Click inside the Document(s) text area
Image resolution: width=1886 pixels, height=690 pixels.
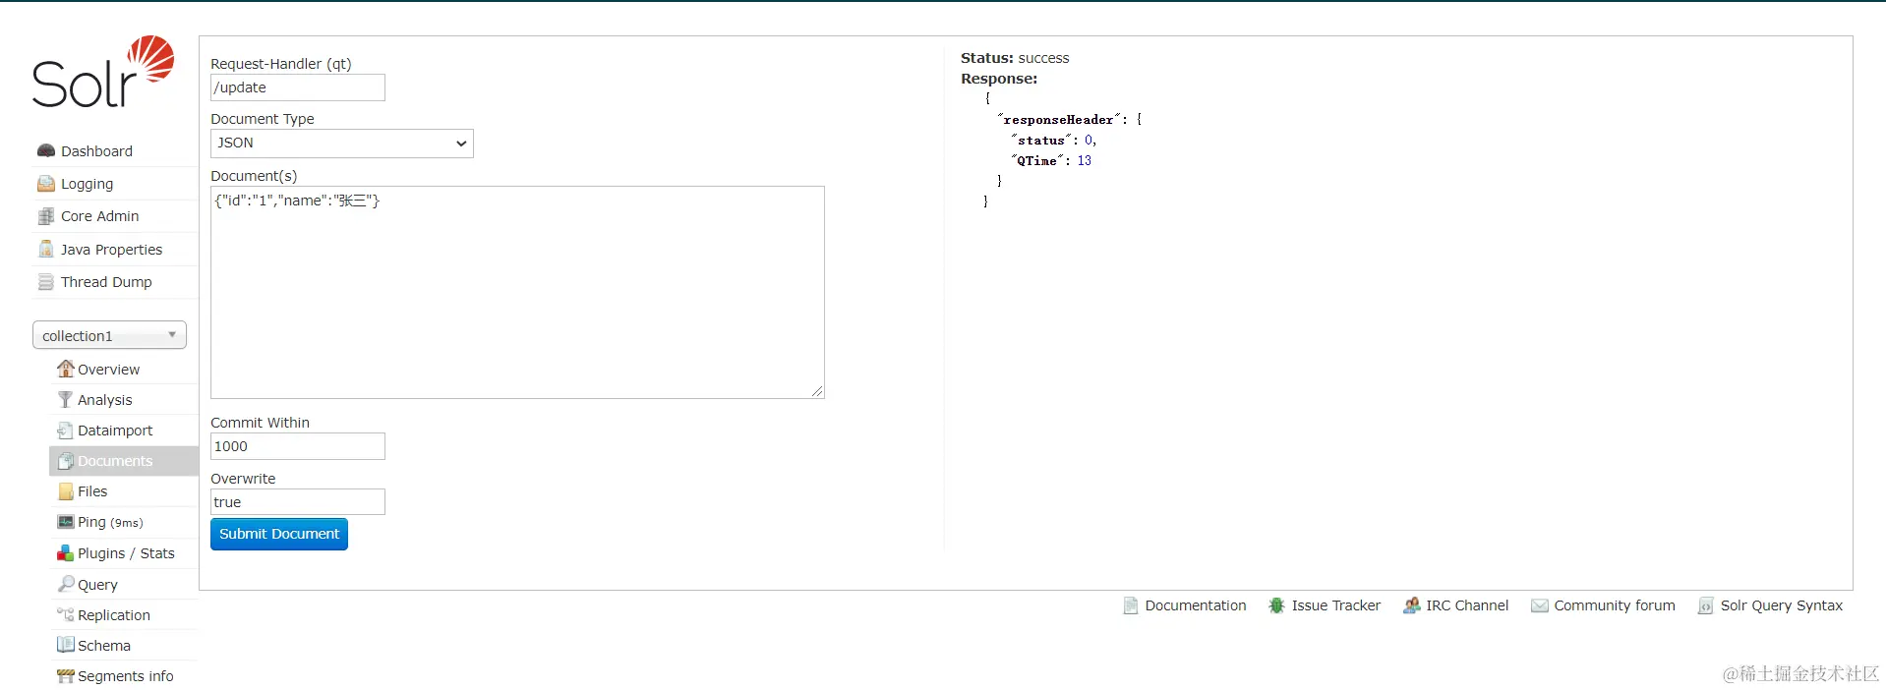click(517, 292)
